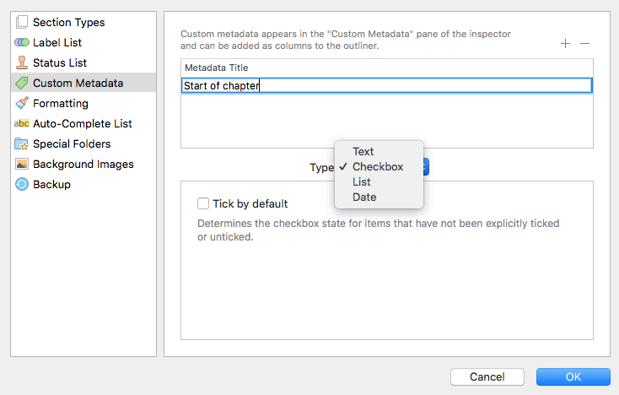
Task: Confirm settings with the OK button
Action: pos(573,376)
